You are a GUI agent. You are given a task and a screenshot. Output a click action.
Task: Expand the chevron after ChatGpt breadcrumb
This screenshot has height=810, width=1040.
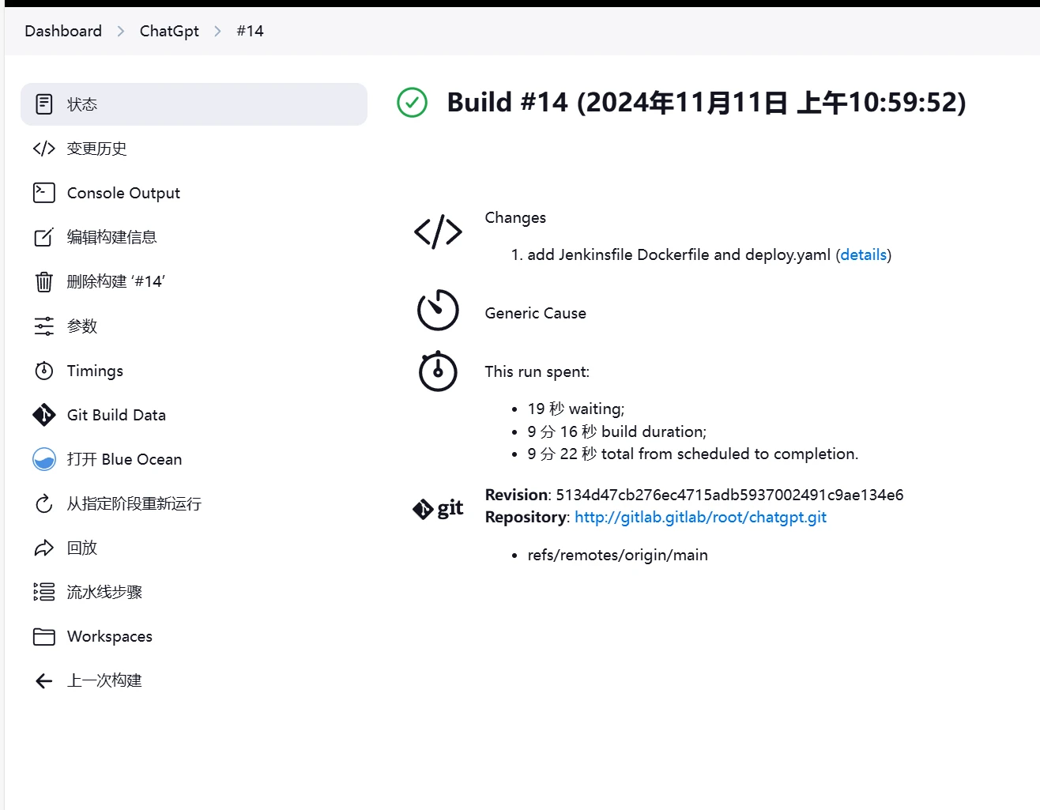(x=217, y=31)
